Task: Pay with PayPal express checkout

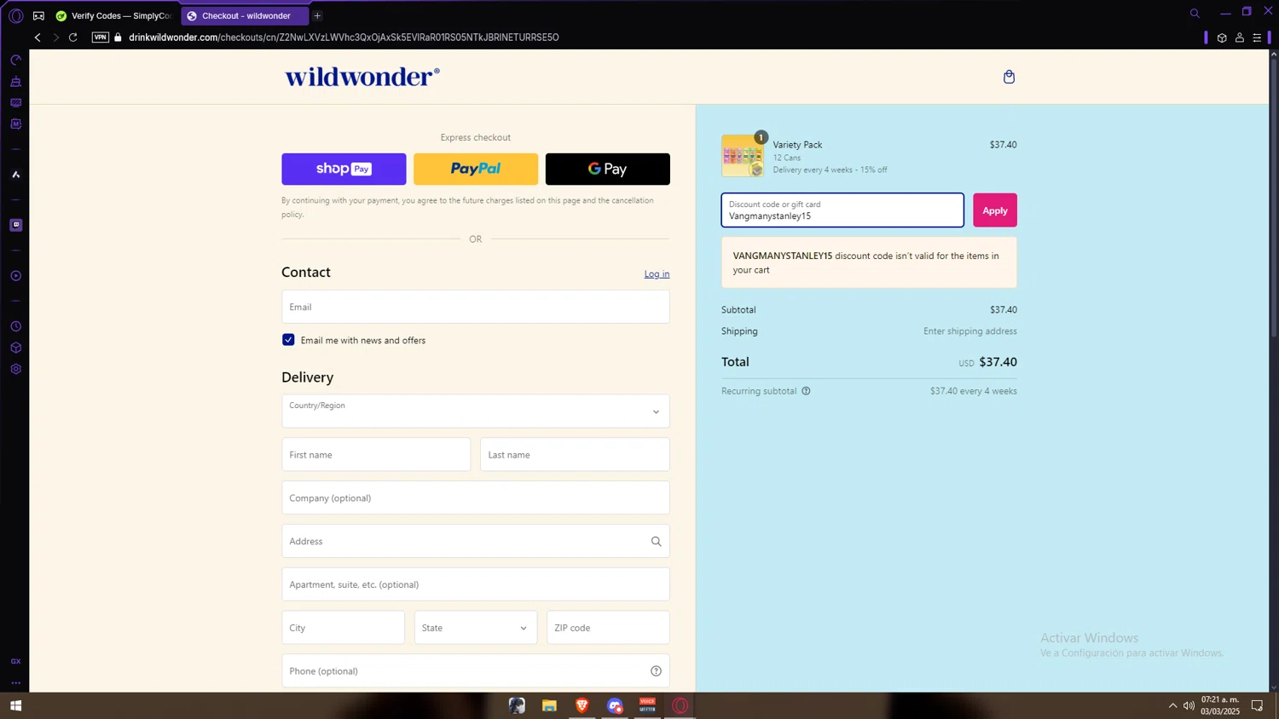Action: [x=476, y=169]
